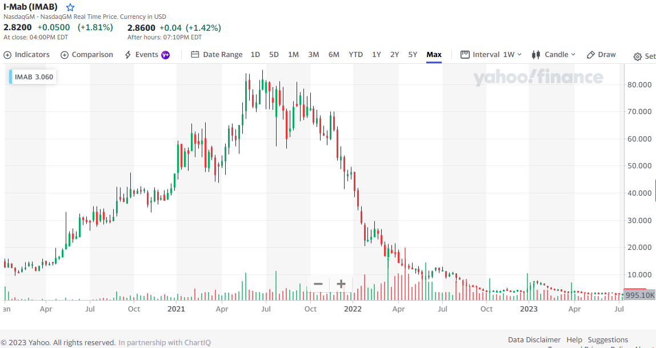The width and height of the screenshot is (656, 348).
Task: Zoom out with the minus button
Action: pos(318,284)
